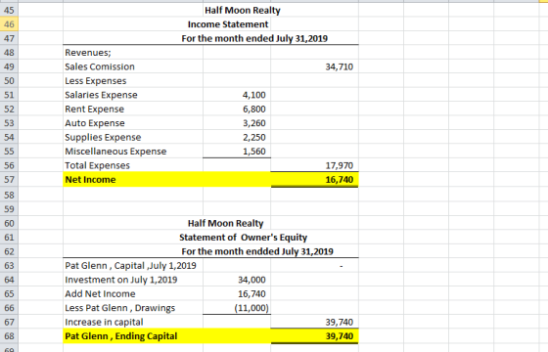The width and height of the screenshot is (548, 352).
Task: Select the Revenues; cell
Action: [x=88, y=53]
